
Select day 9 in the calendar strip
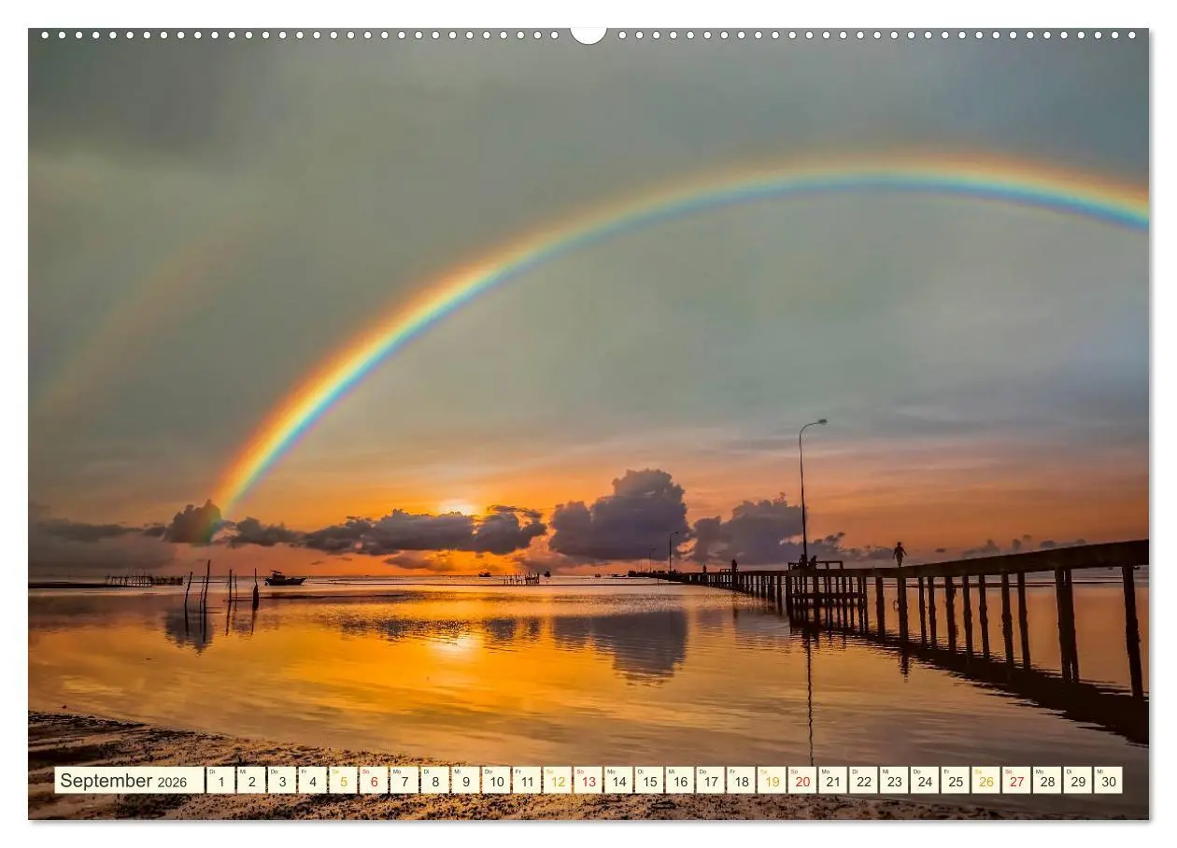tap(465, 781)
